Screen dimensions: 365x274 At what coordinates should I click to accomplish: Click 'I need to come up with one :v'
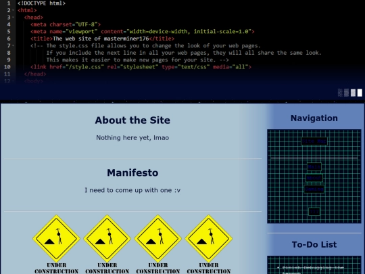[x=132, y=190]
